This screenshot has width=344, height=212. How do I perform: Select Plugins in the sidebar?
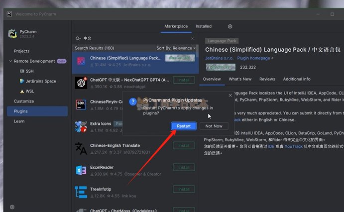pos(37,111)
